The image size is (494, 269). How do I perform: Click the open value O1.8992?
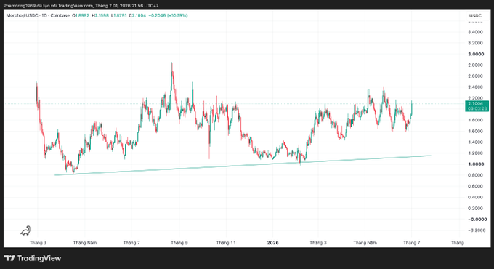pos(81,15)
